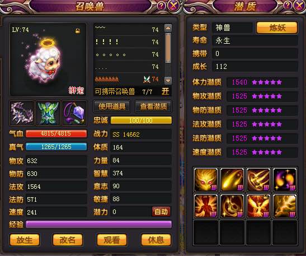Select the spiked collar equipment slot
This screenshot has width=306, height=256.
click(22, 113)
